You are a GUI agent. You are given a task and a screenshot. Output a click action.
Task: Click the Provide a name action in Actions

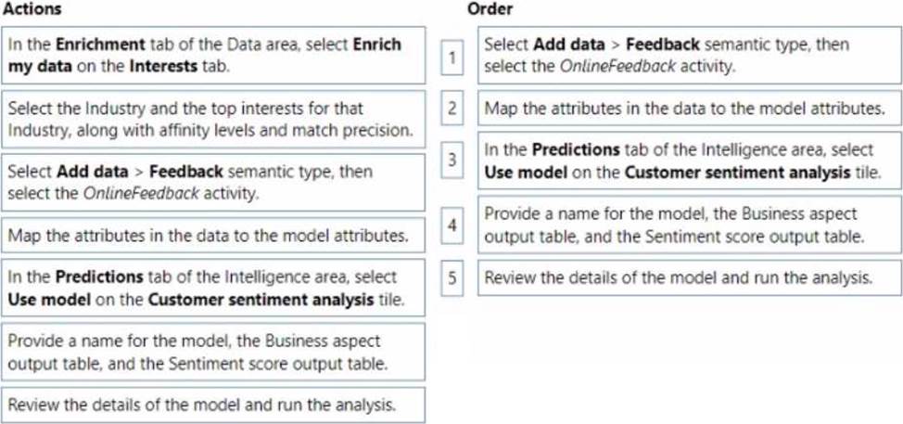coord(213,352)
